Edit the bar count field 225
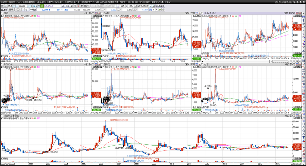Screen dimensions: 306x166 pos(122,6)
